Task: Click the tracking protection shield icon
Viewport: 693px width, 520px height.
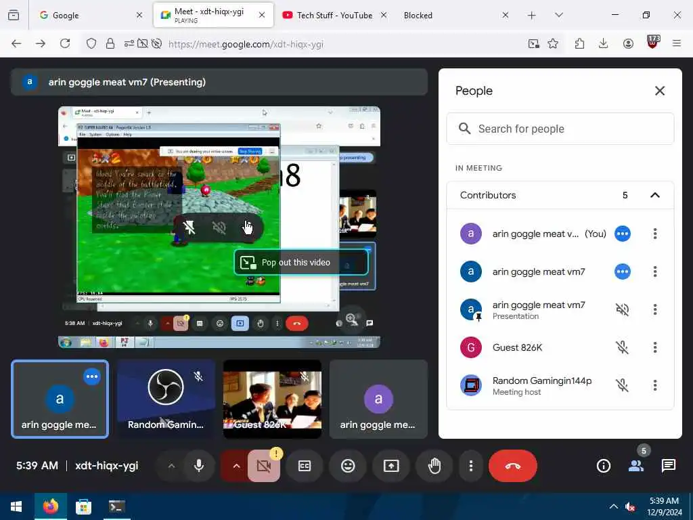Action: click(91, 43)
